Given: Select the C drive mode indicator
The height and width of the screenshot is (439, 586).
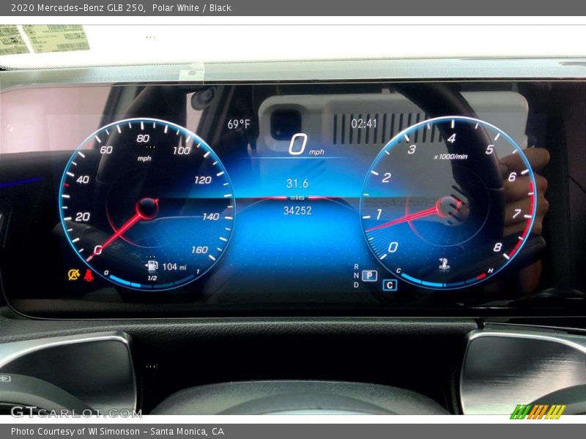Looking at the screenshot, I should point(390,285).
